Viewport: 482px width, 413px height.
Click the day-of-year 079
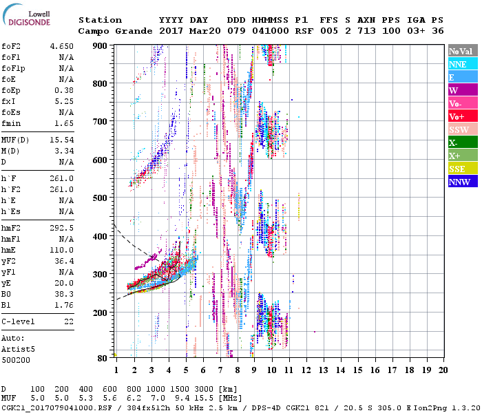[236, 31]
